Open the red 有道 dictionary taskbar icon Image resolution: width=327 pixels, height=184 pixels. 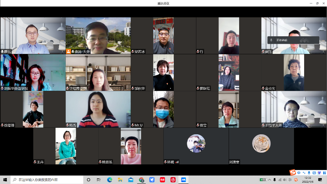point(162,180)
